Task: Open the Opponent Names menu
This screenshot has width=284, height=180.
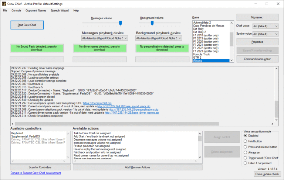Action: pyautogui.click(x=35, y=10)
